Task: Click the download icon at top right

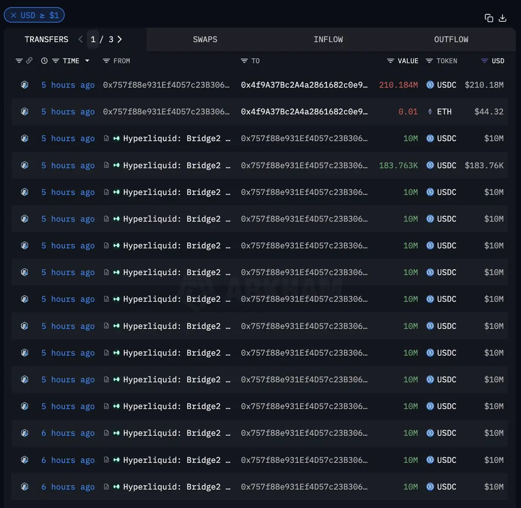Action: [x=502, y=18]
